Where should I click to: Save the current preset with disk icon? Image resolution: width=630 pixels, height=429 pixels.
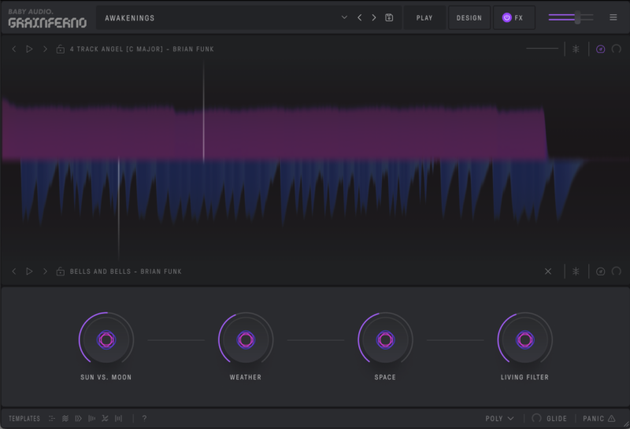pyautogui.click(x=389, y=17)
